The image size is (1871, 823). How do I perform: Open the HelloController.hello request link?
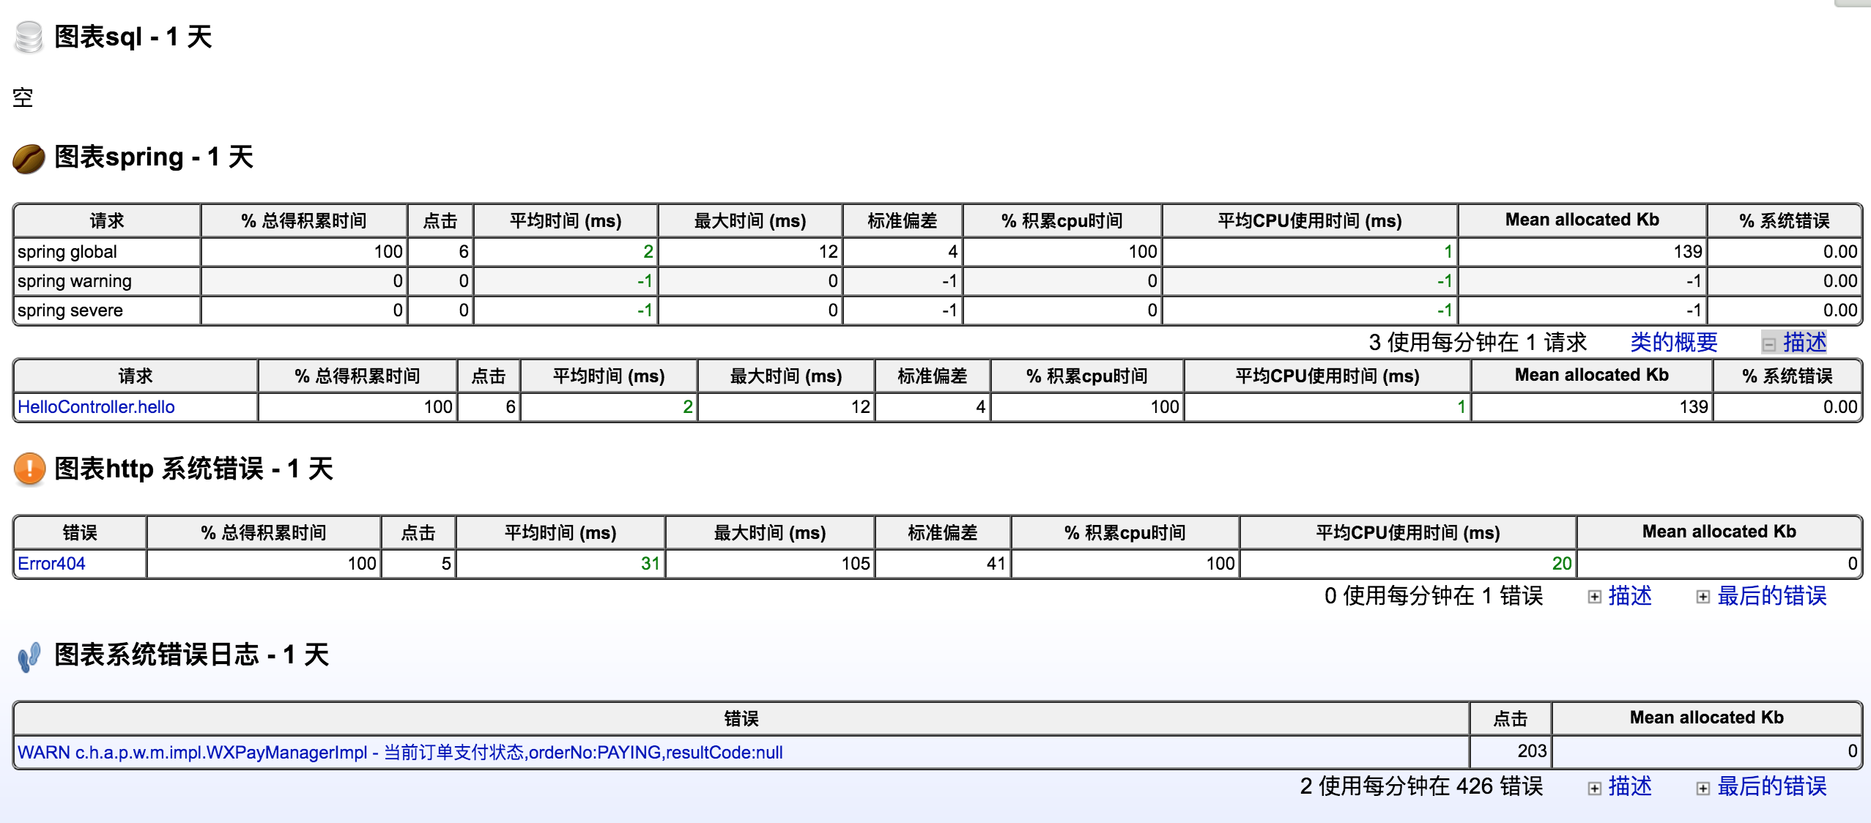coord(96,407)
